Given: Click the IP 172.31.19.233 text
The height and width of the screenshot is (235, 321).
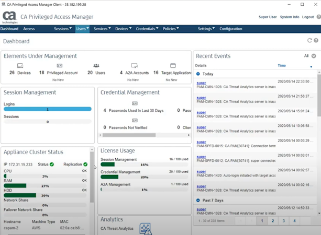Looking at the screenshot, I should 18,164.
